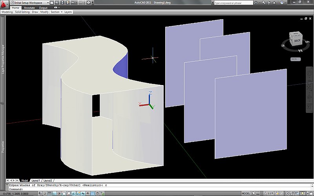
Task: Click the Modeling panel button
Action: (7, 12)
